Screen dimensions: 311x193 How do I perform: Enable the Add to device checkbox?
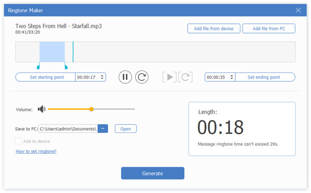tap(19, 141)
